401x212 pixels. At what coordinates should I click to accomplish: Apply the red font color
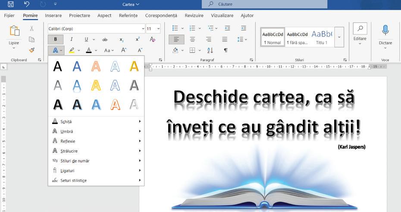click(x=89, y=50)
